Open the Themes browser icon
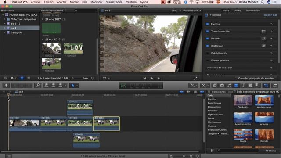The width and height of the screenshot is (281, 158). tap(257, 86)
